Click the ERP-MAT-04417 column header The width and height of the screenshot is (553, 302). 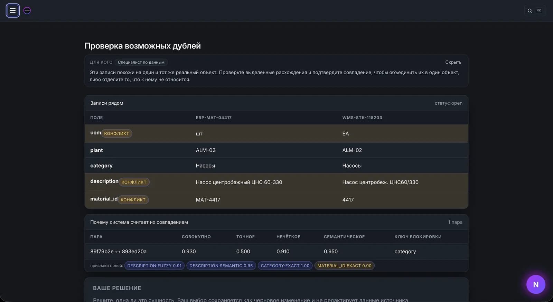tap(214, 118)
